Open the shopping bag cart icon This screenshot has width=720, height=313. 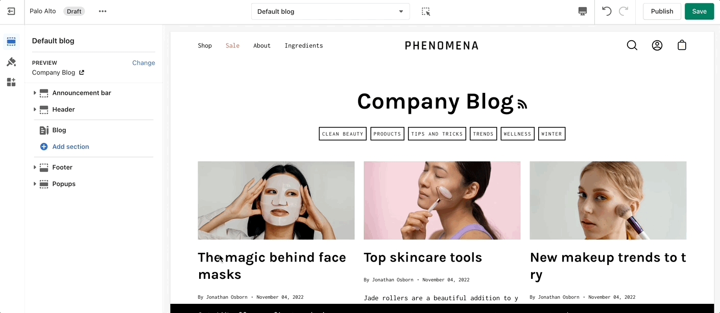pyautogui.click(x=682, y=45)
